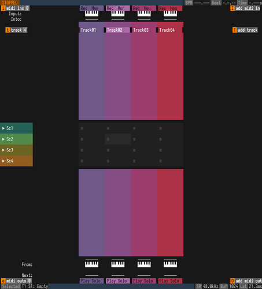Click the Track04 MIDI input piano icon
The width and height of the screenshot is (262, 289).
click(x=170, y=13)
